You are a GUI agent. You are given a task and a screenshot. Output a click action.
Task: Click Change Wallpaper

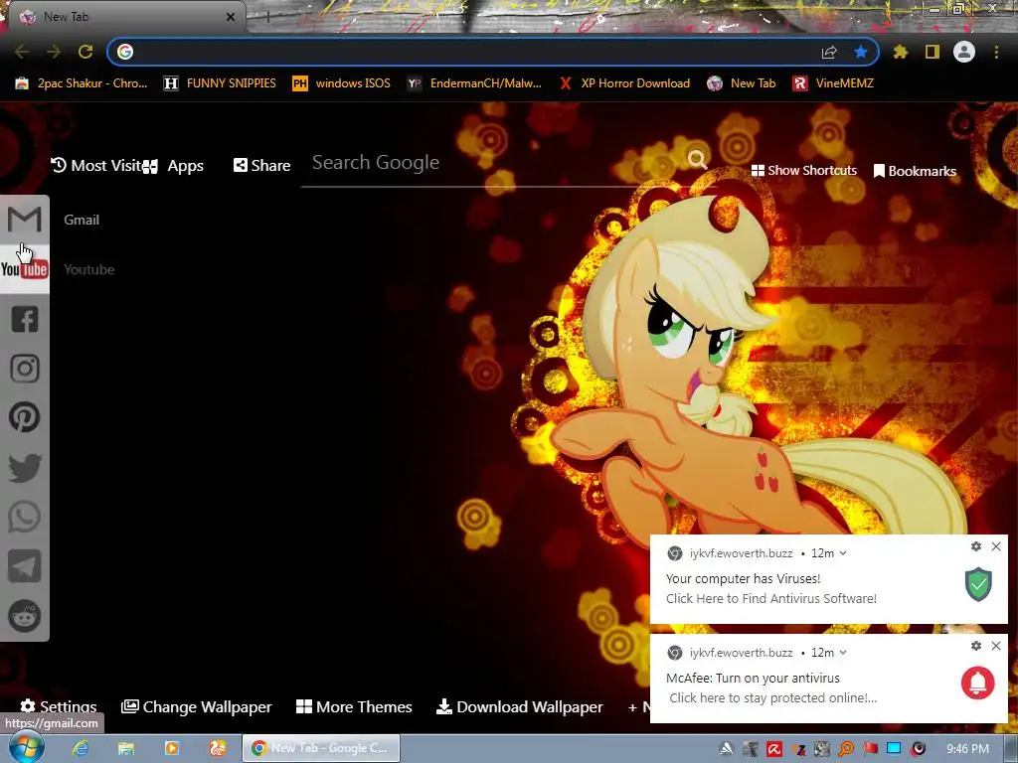tap(197, 706)
